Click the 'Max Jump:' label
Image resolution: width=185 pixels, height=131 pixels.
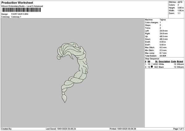pyautogui.click(x=150, y=53)
